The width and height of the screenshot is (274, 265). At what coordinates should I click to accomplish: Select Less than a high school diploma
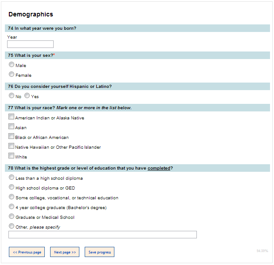point(12,178)
